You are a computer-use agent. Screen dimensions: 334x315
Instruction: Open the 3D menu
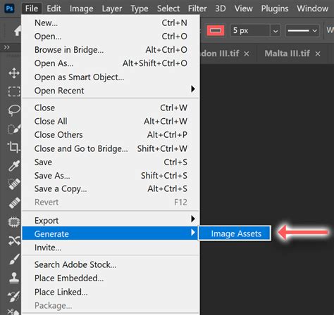click(221, 8)
